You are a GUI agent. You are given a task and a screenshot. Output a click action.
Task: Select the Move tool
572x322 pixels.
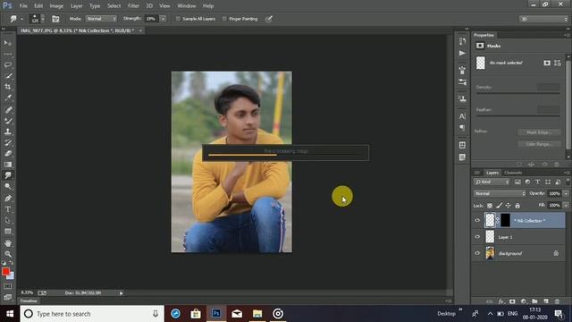click(x=8, y=43)
